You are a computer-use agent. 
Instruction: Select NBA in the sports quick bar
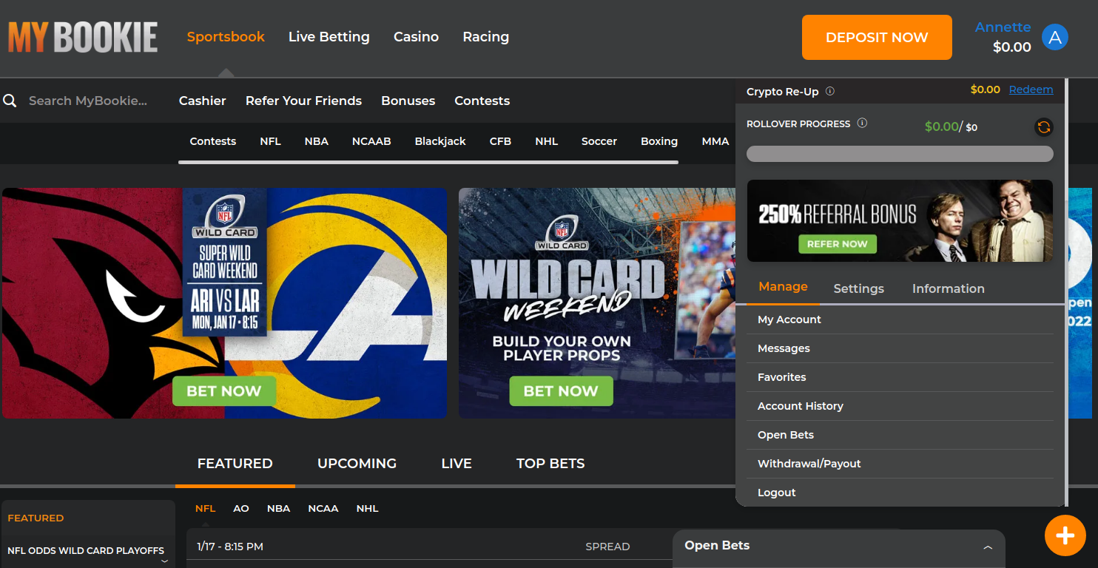tap(317, 141)
